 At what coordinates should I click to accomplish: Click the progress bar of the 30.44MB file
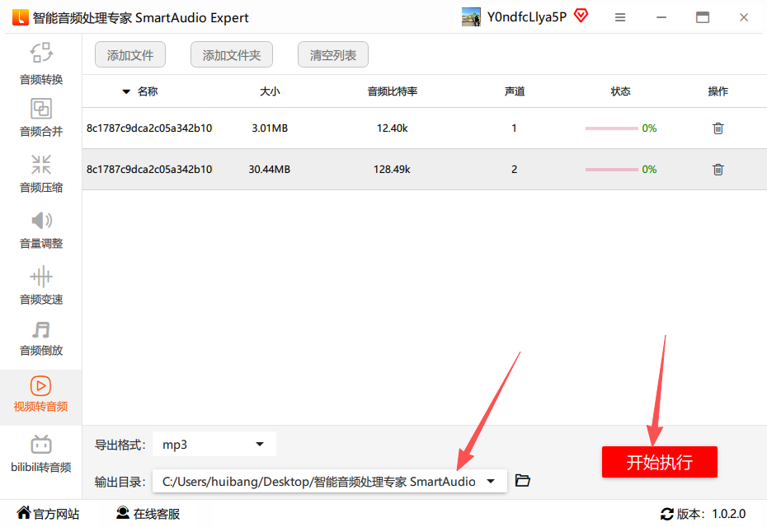tap(611, 170)
